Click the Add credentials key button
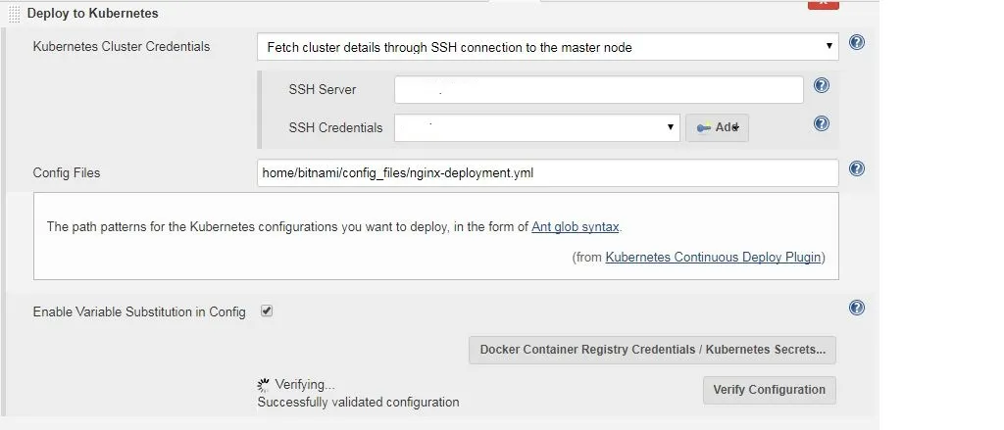 (x=717, y=127)
